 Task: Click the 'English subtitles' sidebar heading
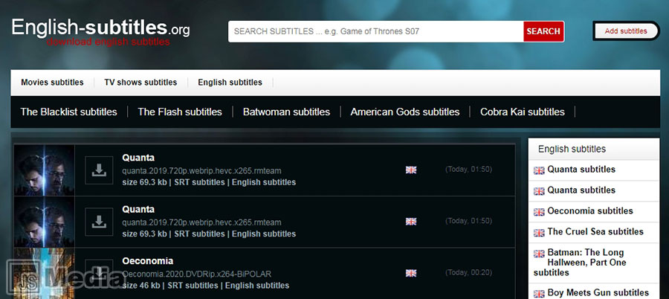pyautogui.click(x=572, y=149)
